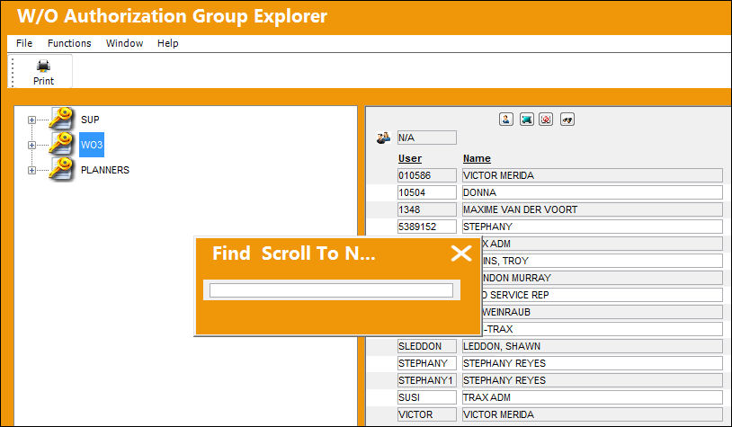Viewport: 732px width, 427px height.
Task: Close the Find Scroll To dialog
Action: [x=461, y=254]
